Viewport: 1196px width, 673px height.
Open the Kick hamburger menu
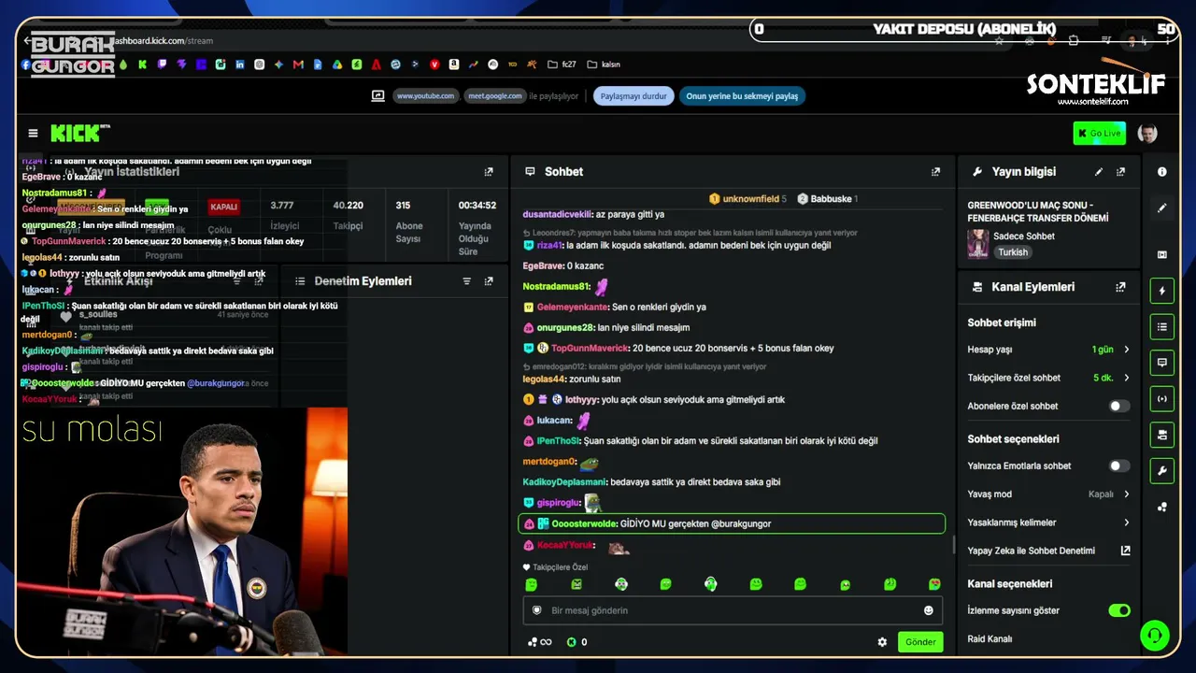pyautogui.click(x=34, y=134)
